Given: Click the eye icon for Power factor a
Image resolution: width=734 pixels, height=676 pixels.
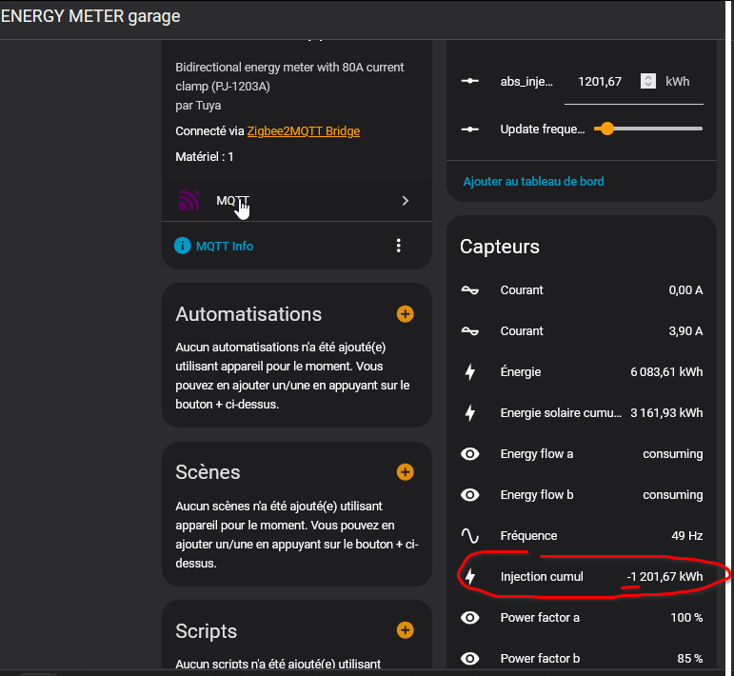Looking at the screenshot, I should [x=470, y=617].
